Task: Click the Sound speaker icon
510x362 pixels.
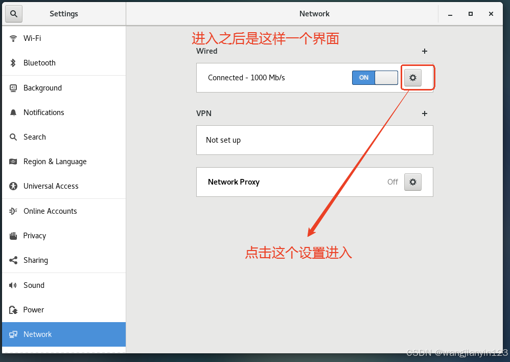Action: point(13,285)
